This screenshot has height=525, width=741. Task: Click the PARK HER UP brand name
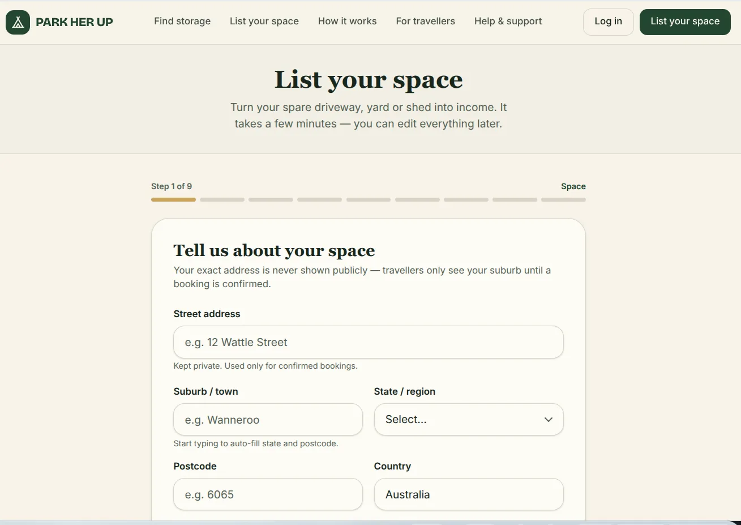(74, 22)
